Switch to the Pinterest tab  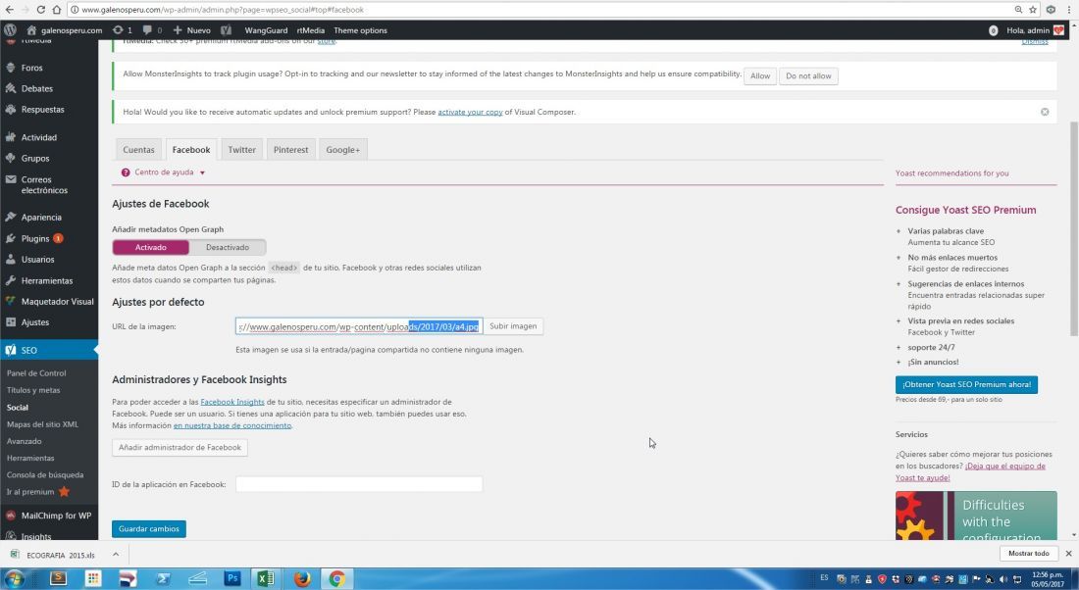tap(291, 149)
